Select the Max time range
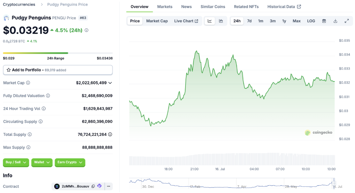The height and width of the screenshot is (193, 355). 297,21
